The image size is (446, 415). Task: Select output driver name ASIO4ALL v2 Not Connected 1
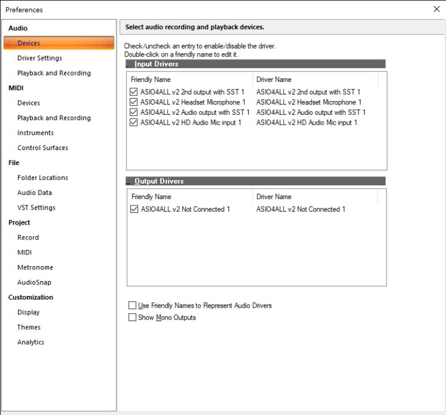tap(301, 209)
